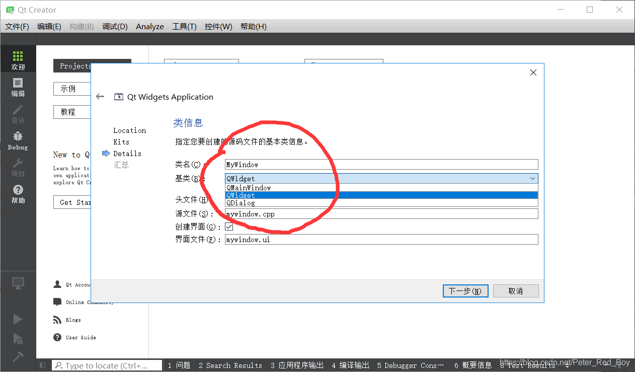This screenshot has width=635, height=372.
Task: Open Help (帮助) mode
Action: pyautogui.click(x=18, y=193)
